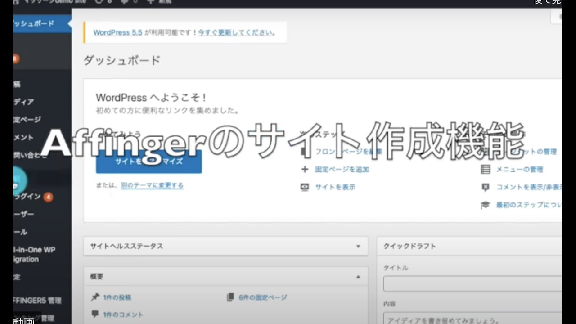The width and height of the screenshot is (576, 324).
Task: Click the plugin update count badge 4
Action: [x=48, y=197]
